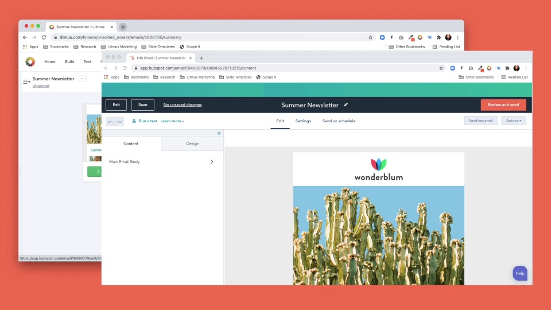Click Test in Litmus window navigation
Viewport: 551px width, 310px height.
pyautogui.click(x=87, y=61)
